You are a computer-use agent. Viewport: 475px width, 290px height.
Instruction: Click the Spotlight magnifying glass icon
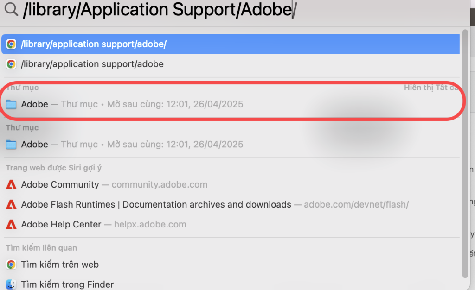click(12, 9)
